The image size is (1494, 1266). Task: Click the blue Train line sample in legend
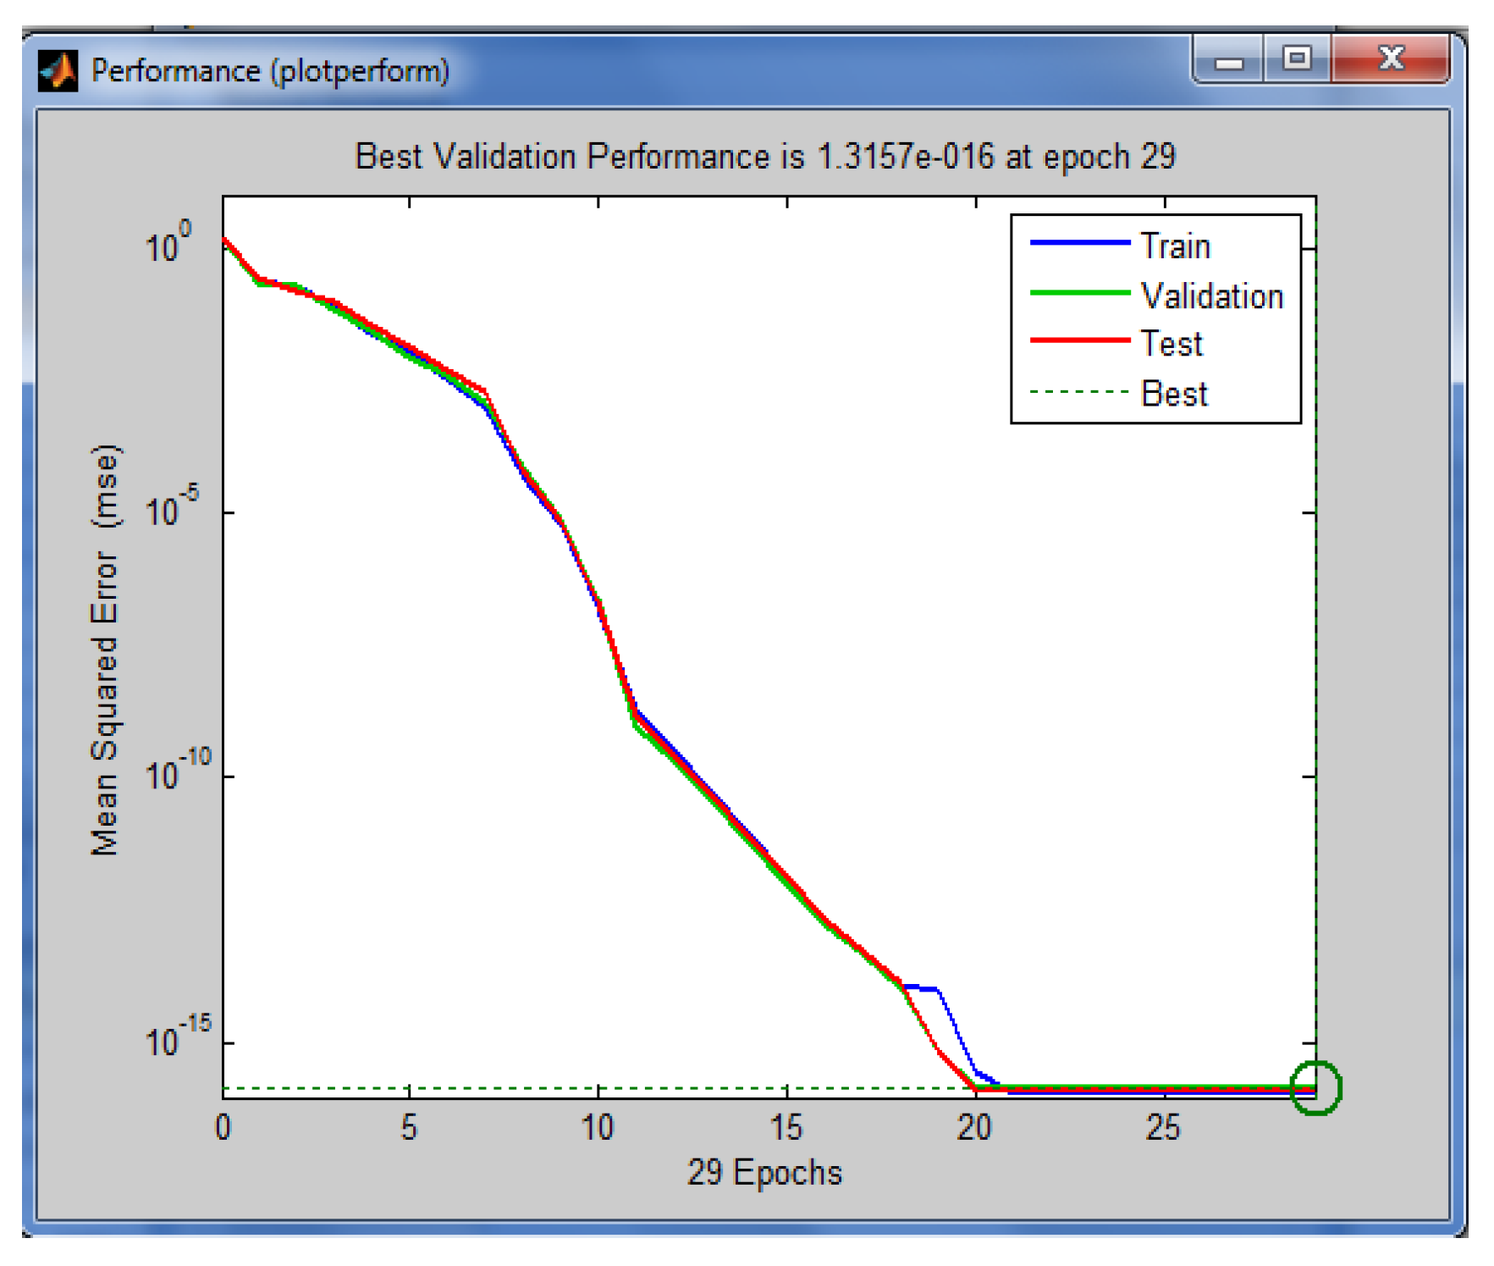1079,244
